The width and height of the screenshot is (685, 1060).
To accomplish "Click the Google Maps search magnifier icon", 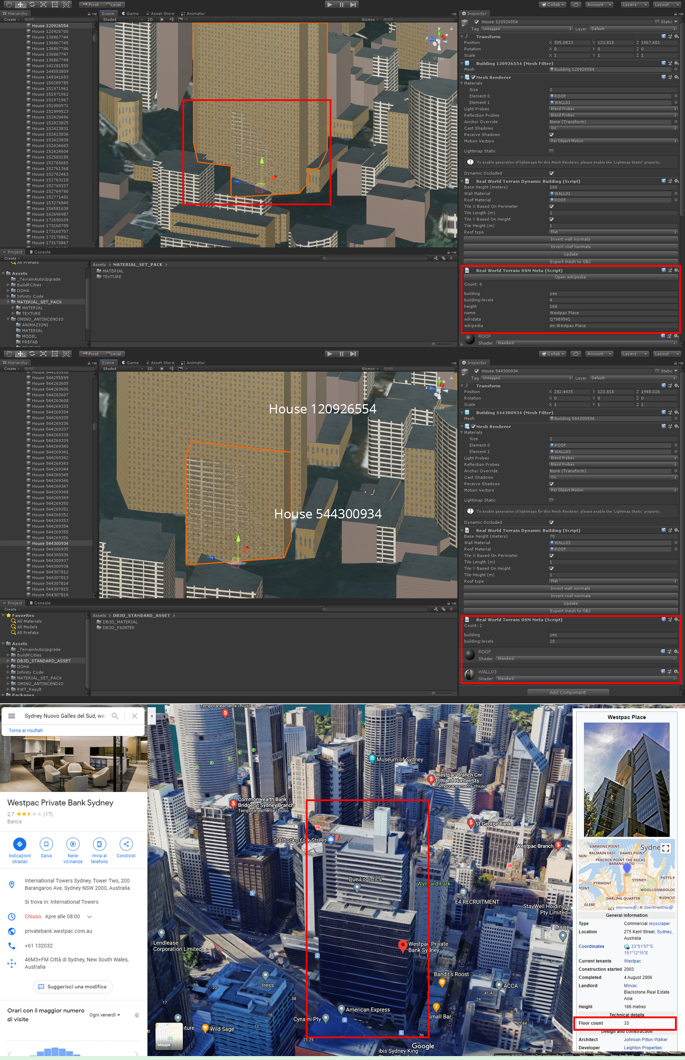I will point(115,715).
